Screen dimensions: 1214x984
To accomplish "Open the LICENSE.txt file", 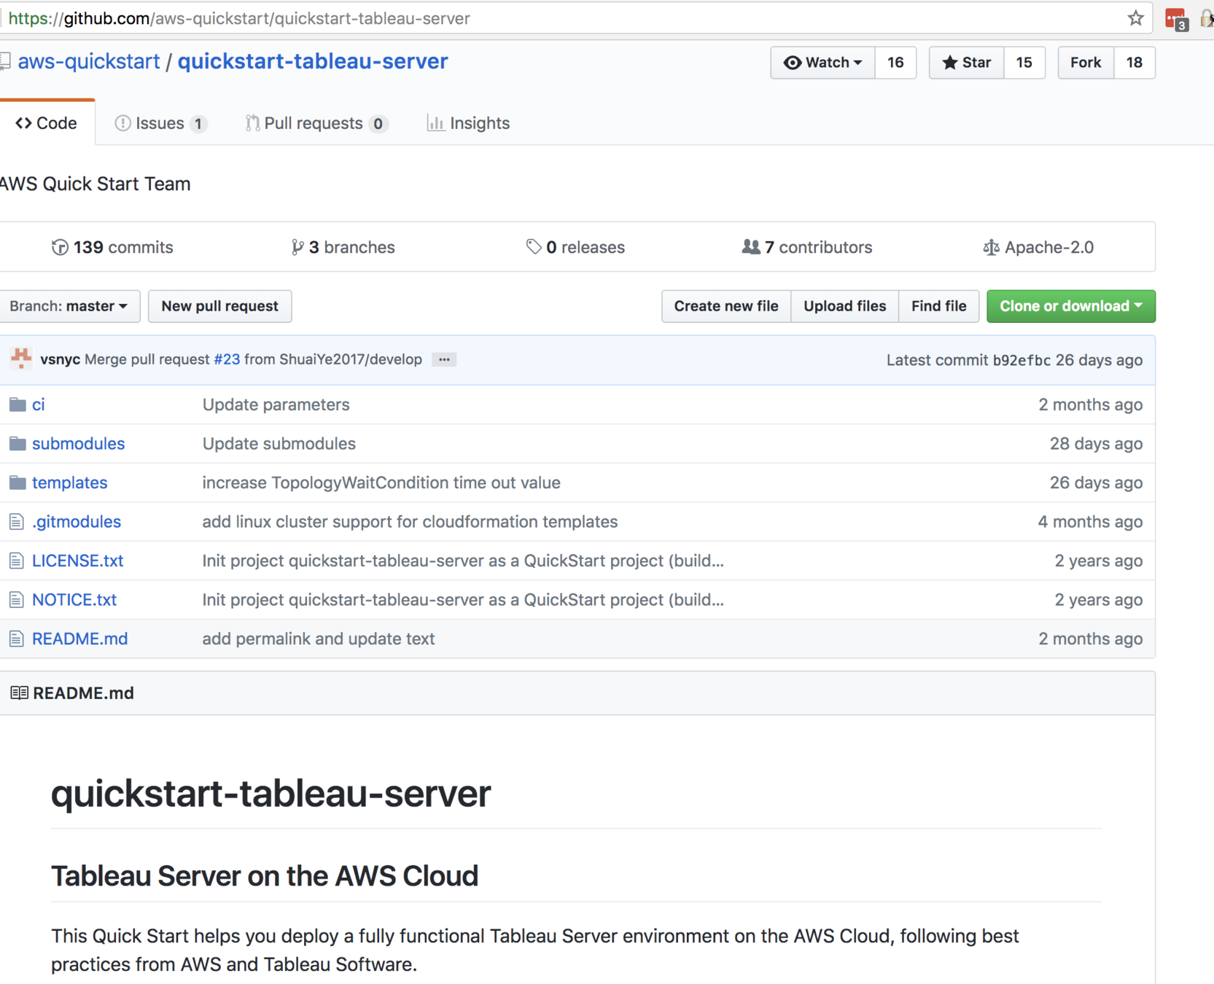I will click(x=77, y=561).
